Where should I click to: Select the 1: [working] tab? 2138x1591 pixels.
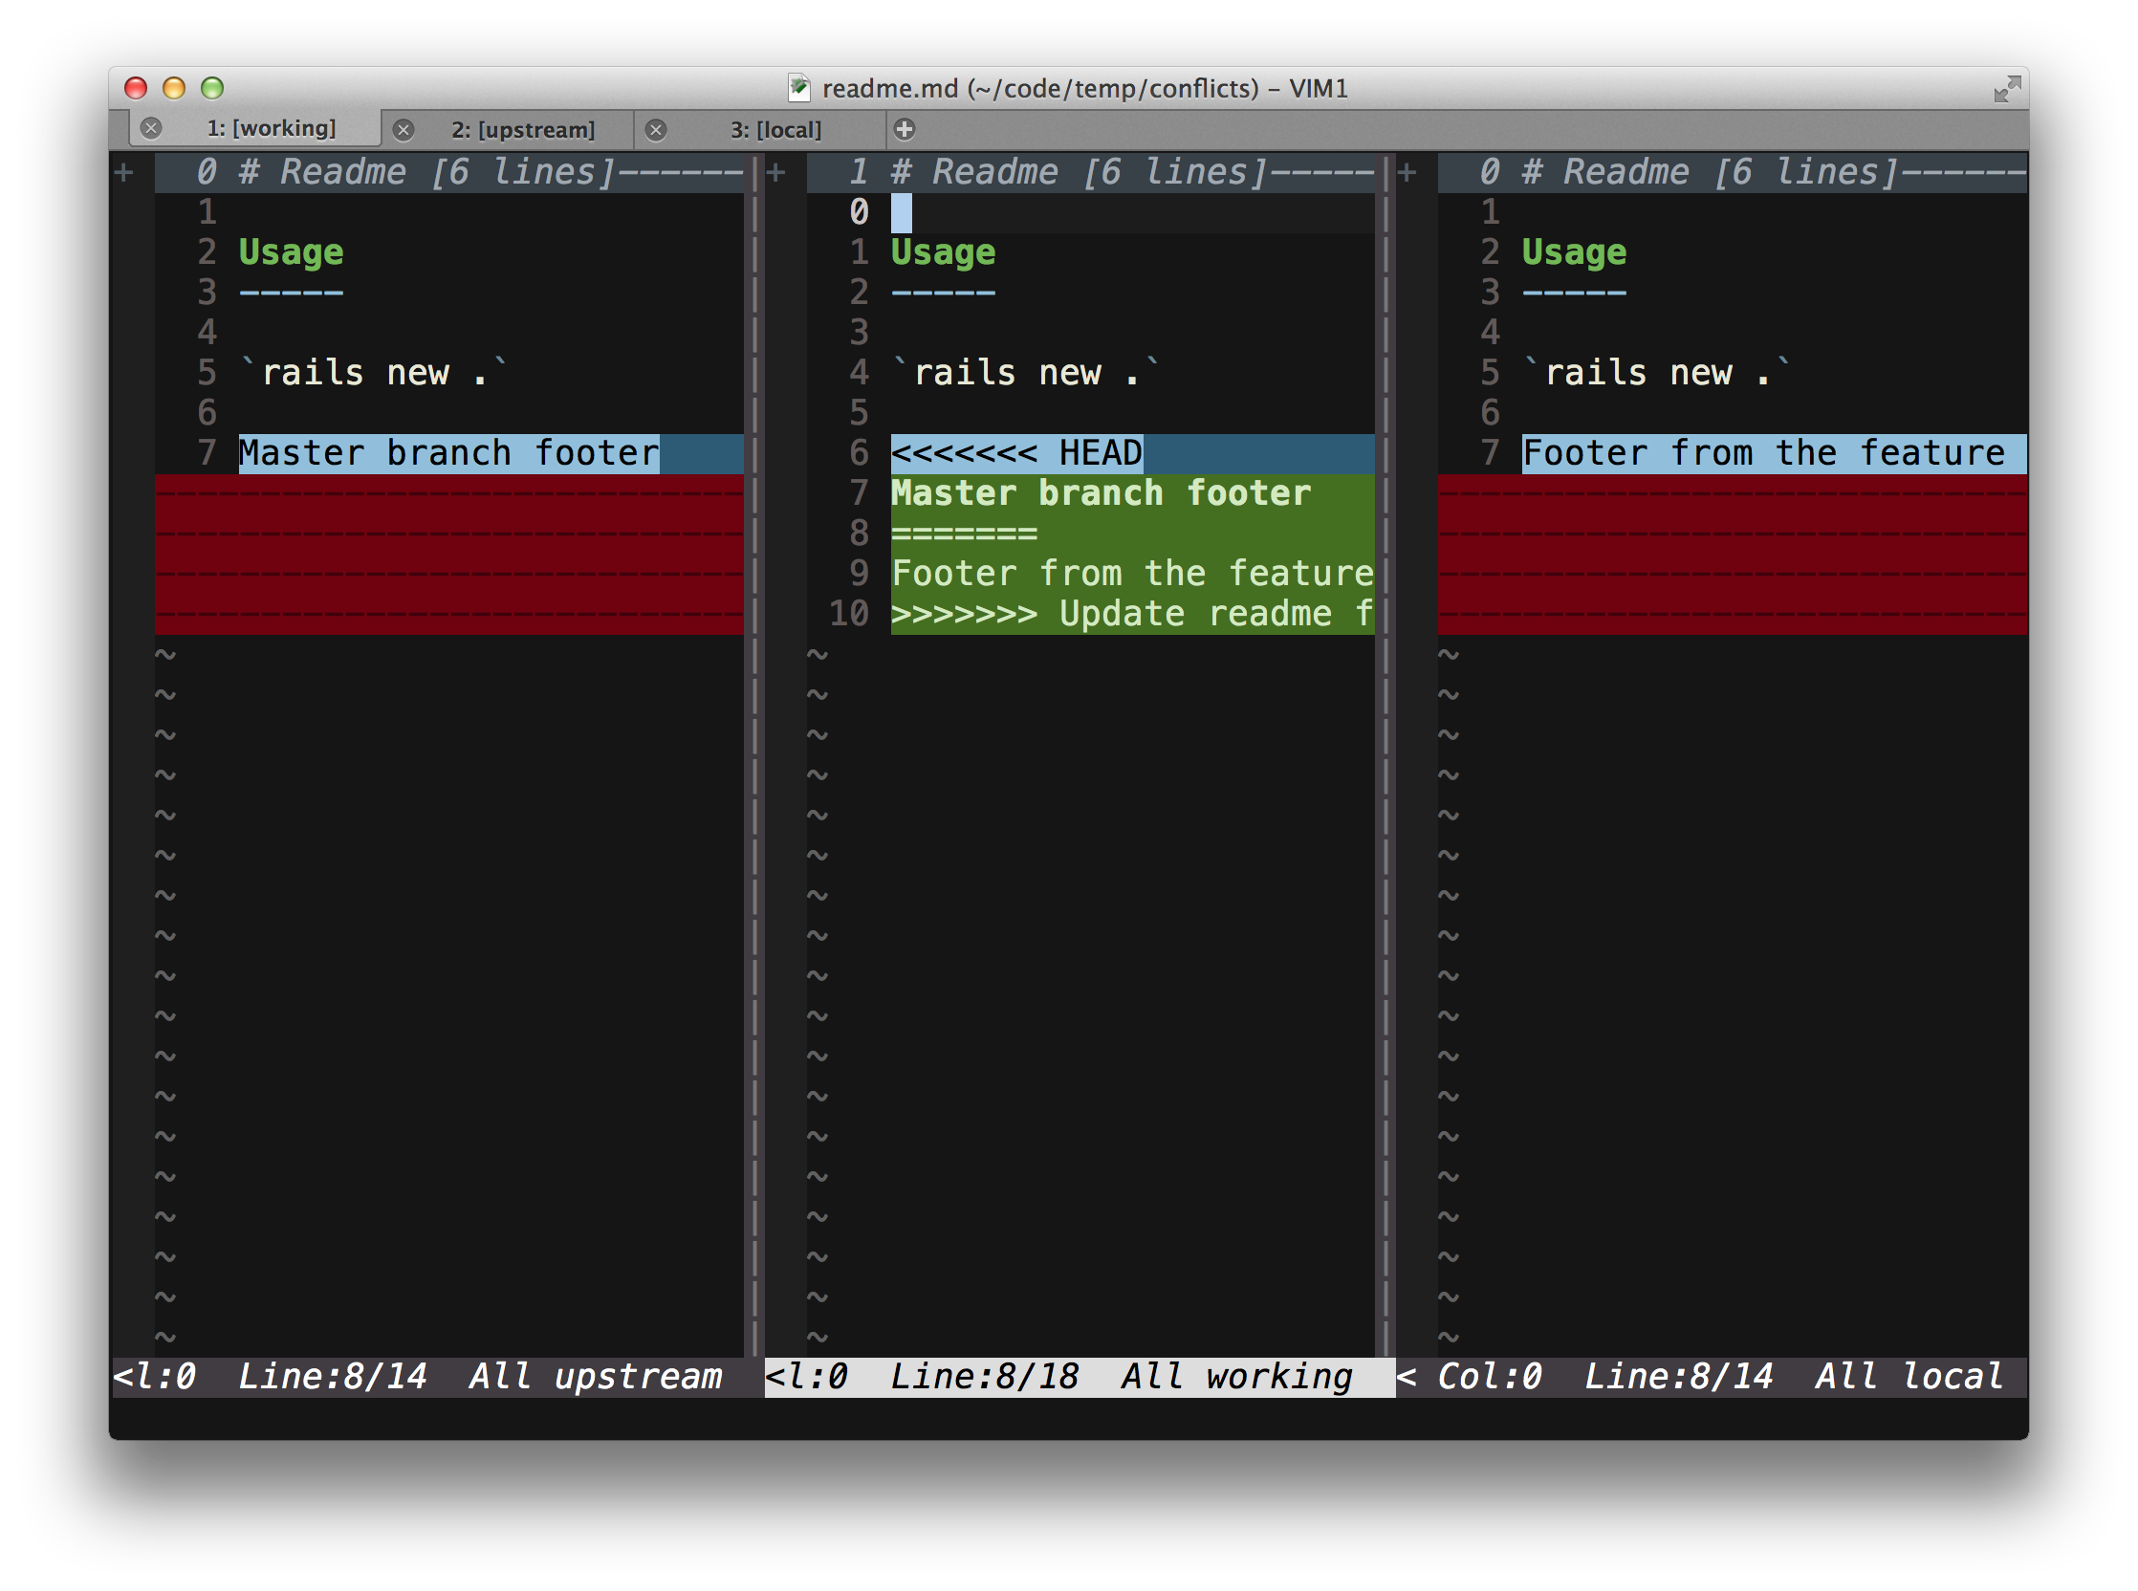click(271, 128)
